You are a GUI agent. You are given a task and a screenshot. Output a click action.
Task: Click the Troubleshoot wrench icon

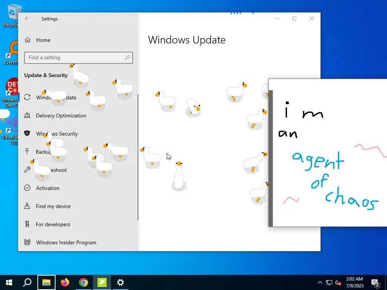pos(27,170)
